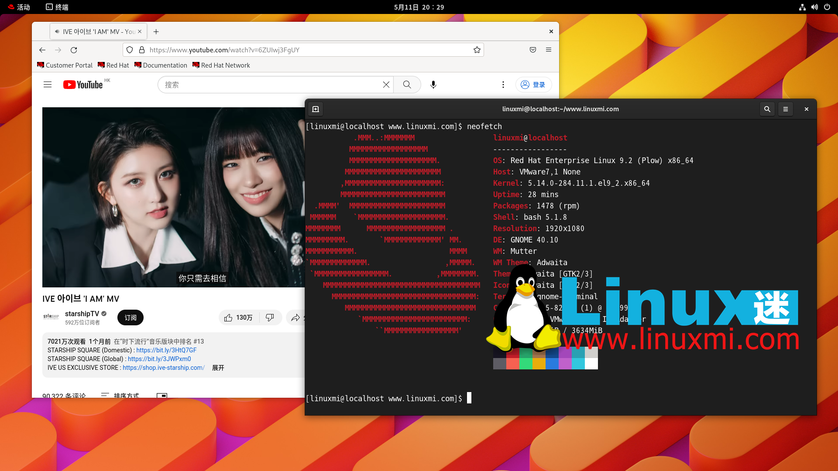Click the YouTube home hamburger menu icon
This screenshot has height=471, width=838.
(x=48, y=85)
